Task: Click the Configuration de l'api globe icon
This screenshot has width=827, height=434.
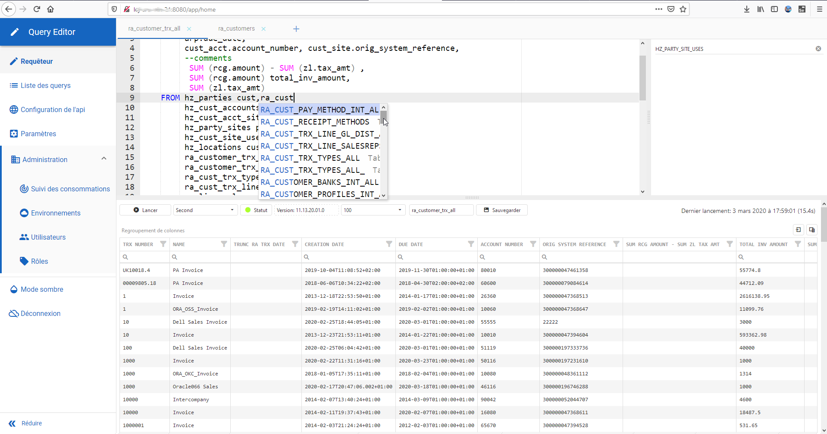Action: [x=13, y=109]
